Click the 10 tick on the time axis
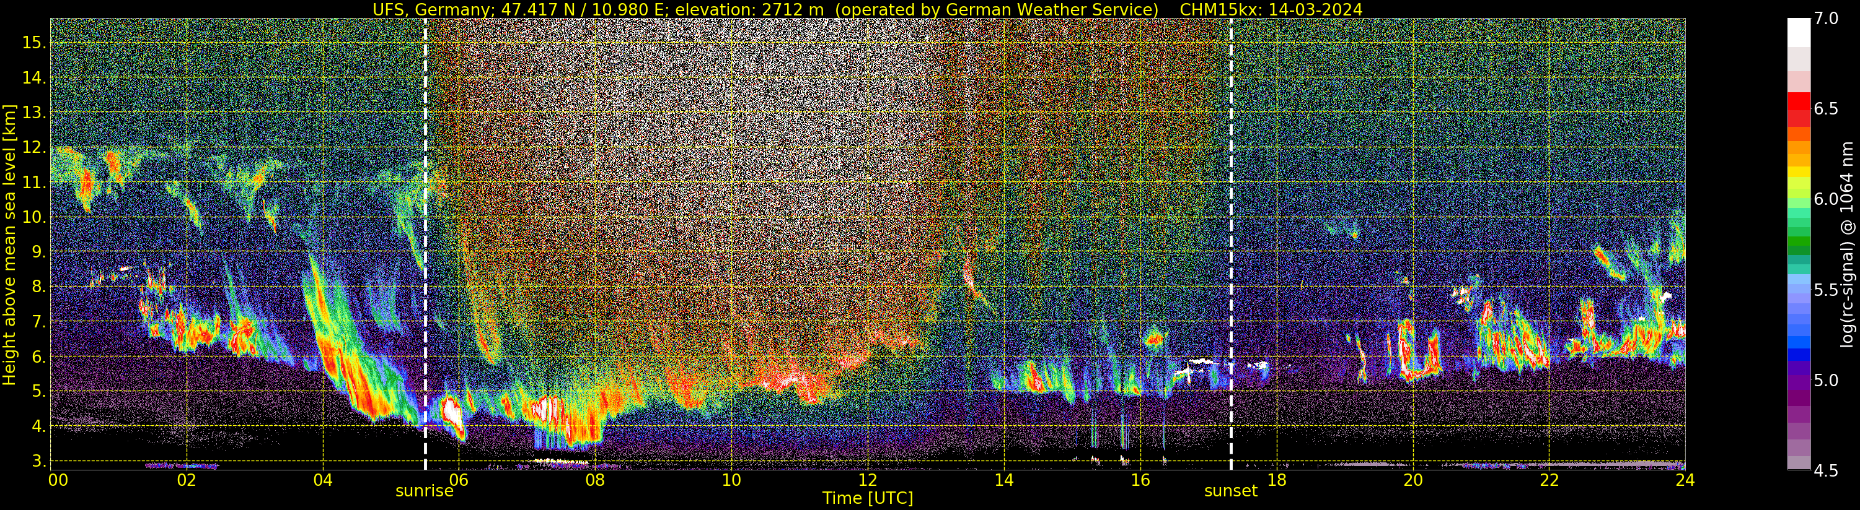 coord(731,480)
